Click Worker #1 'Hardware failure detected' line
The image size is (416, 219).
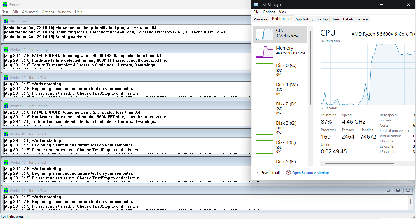point(85,60)
